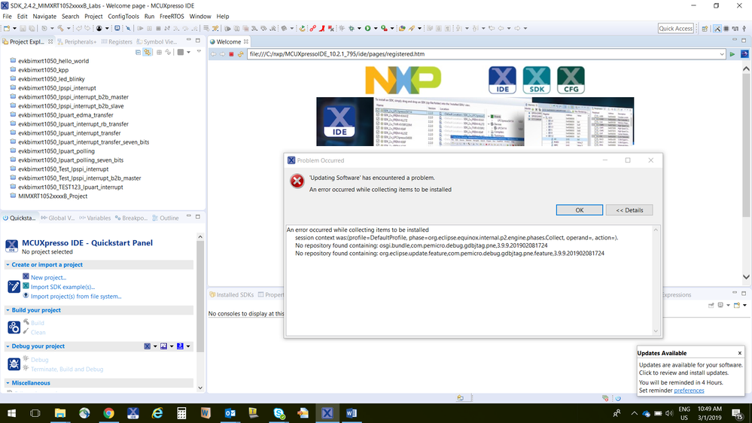Open Run toolbar dropdown arrow
The image size is (752, 423).
[x=376, y=29]
